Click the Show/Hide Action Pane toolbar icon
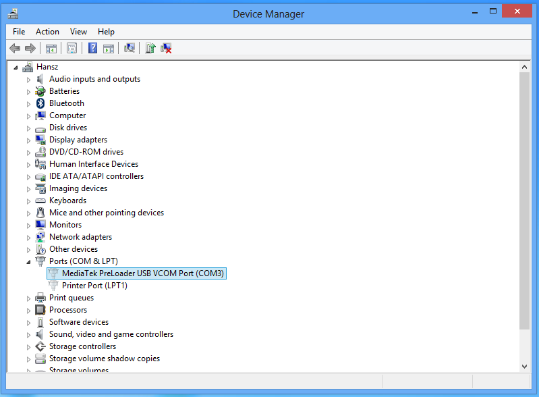This screenshot has width=539, height=397. coord(109,48)
